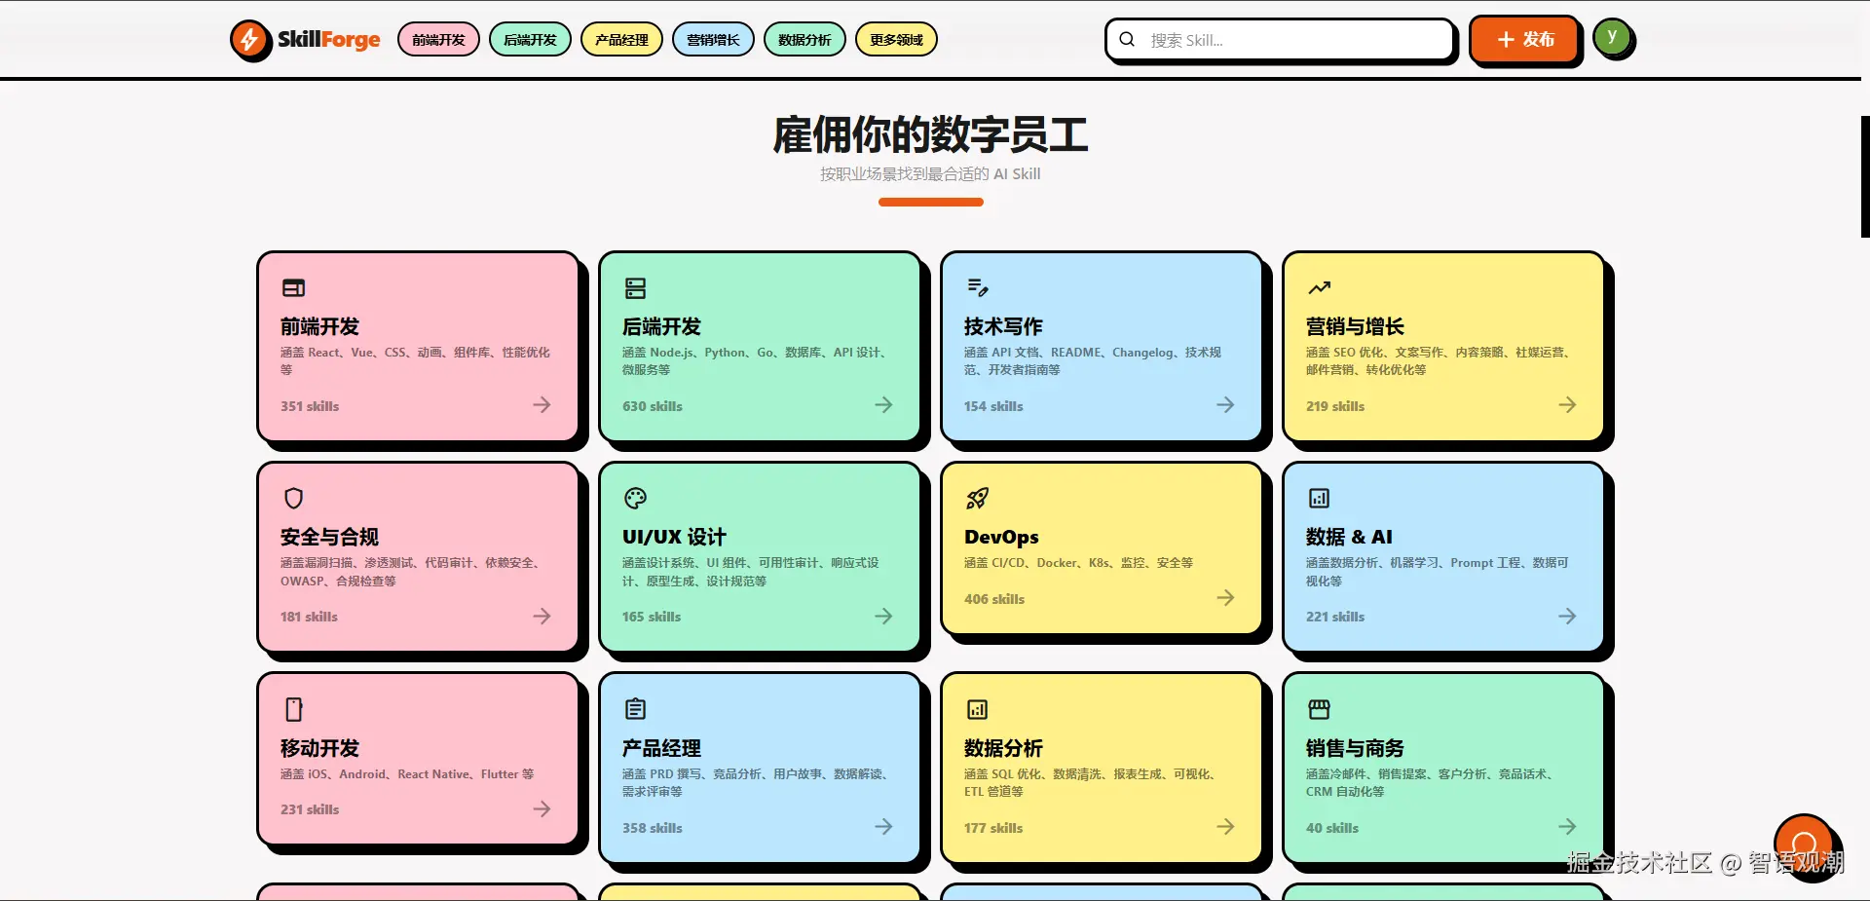The height and width of the screenshot is (901, 1870).
Task: Click the trending chart icon on 营销与增长 card
Action: tap(1319, 287)
